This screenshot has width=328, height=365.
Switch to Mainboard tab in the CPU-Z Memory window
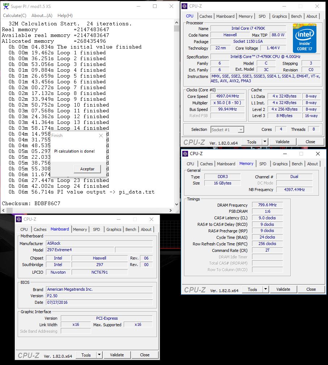click(226, 164)
